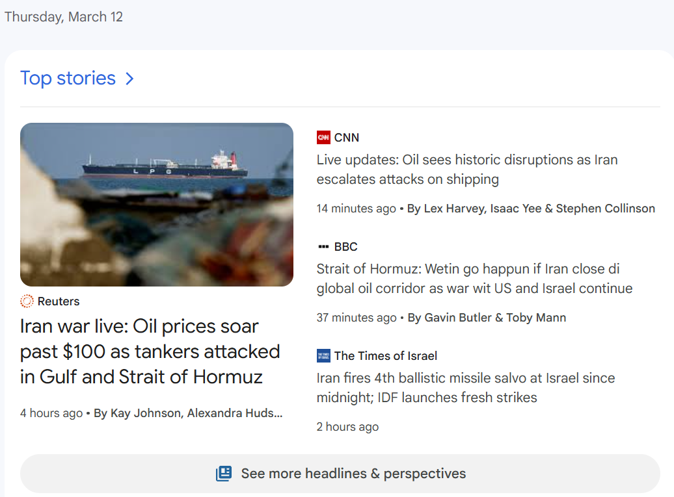The image size is (674, 497).
Task: Click the Reuters logo icon
Action: [27, 301]
